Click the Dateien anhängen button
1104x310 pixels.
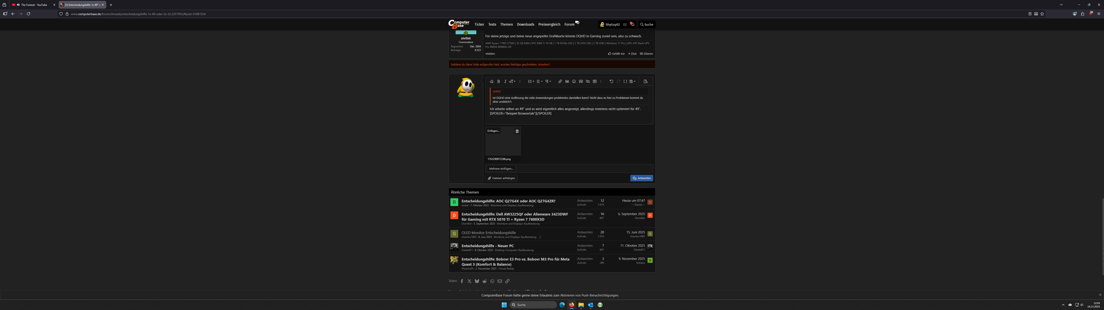(x=501, y=178)
